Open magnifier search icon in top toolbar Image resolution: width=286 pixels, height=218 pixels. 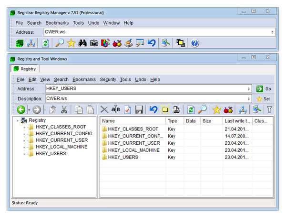60,43
